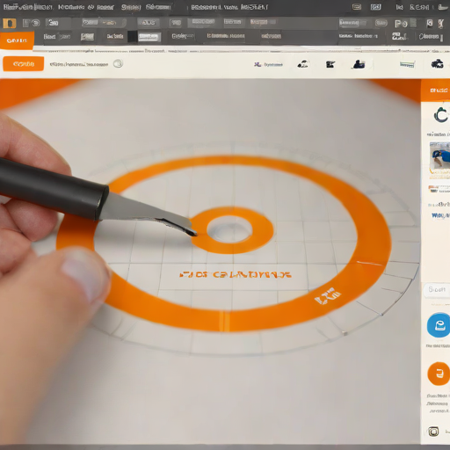Screen dimensions: 450x450
Task: Click the teal ruler icon in the header bar
Action: [x=408, y=64]
